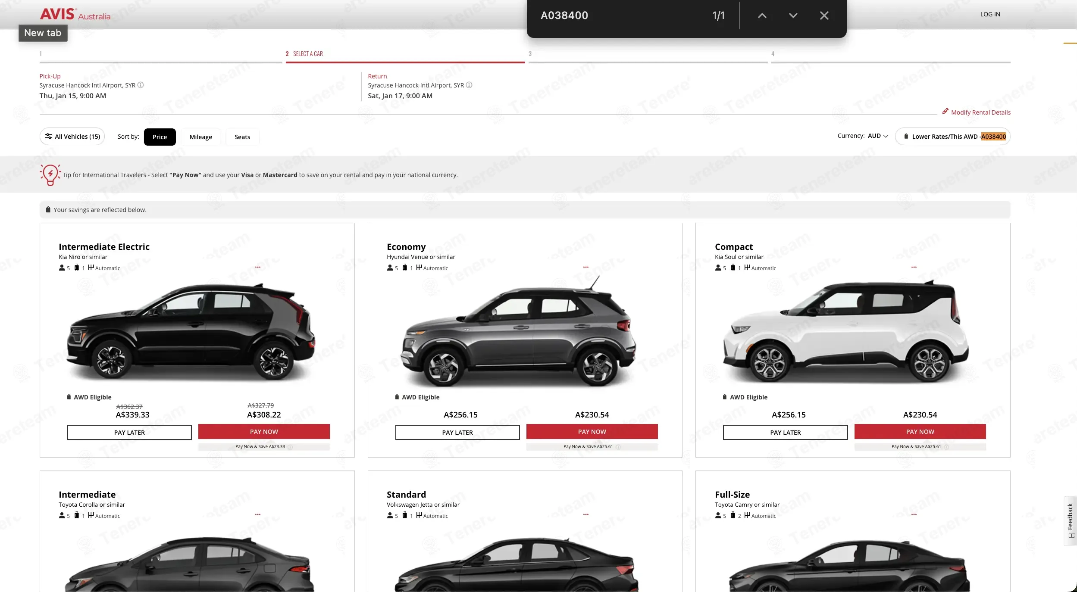Choose Pay Later for Compact Kia Soul
1077x592 pixels.
(x=786, y=432)
